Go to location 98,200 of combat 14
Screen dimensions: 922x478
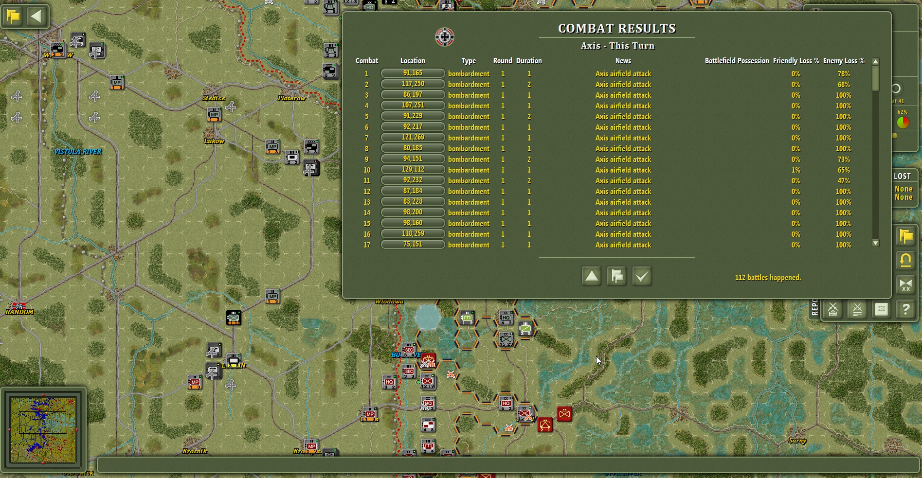[413, 212]
